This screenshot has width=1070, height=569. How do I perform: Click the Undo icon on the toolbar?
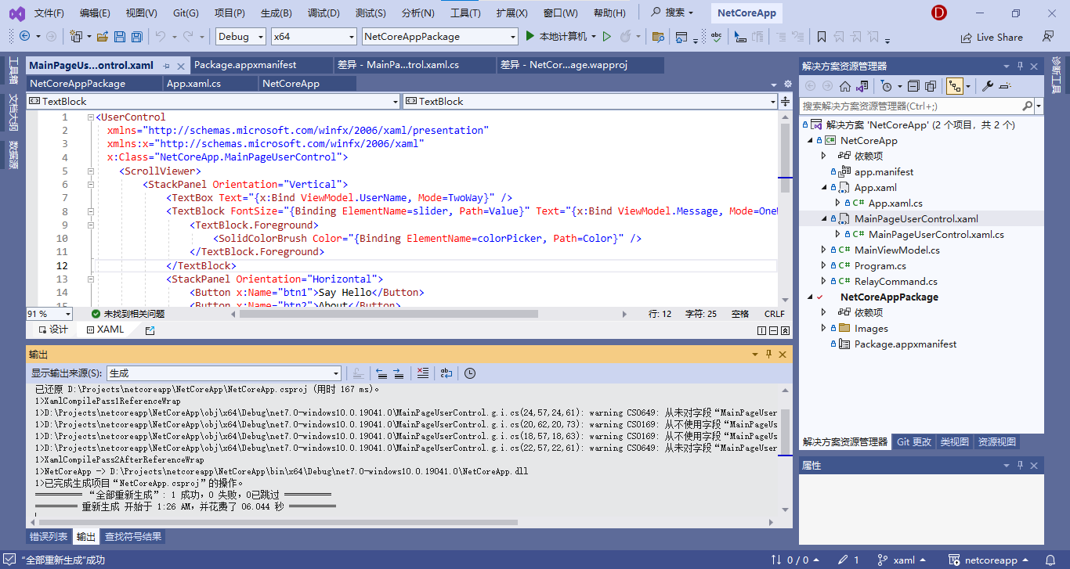(161, 37)
